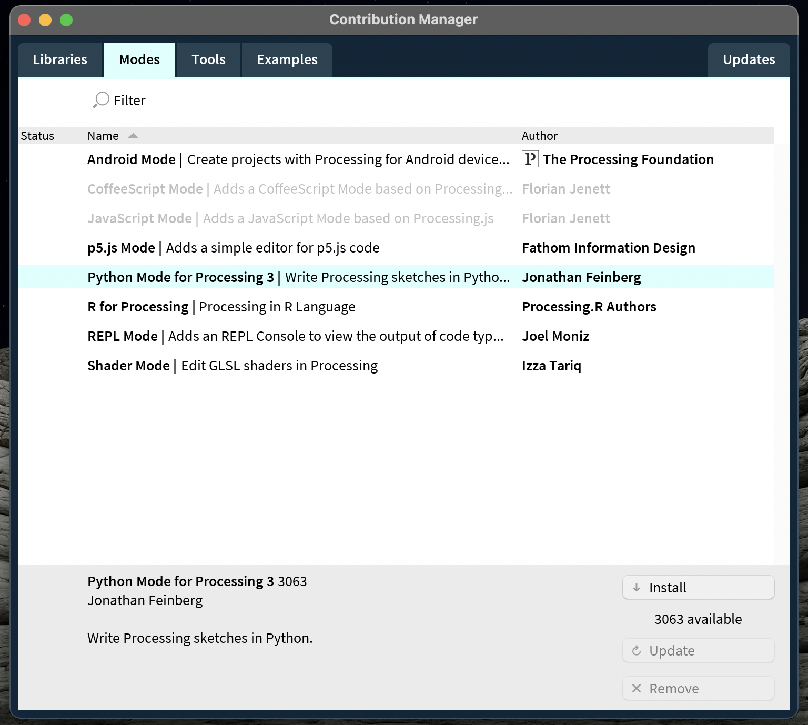Click the Name column sort arrow
The image size is (808, 725).
[133, 136]
